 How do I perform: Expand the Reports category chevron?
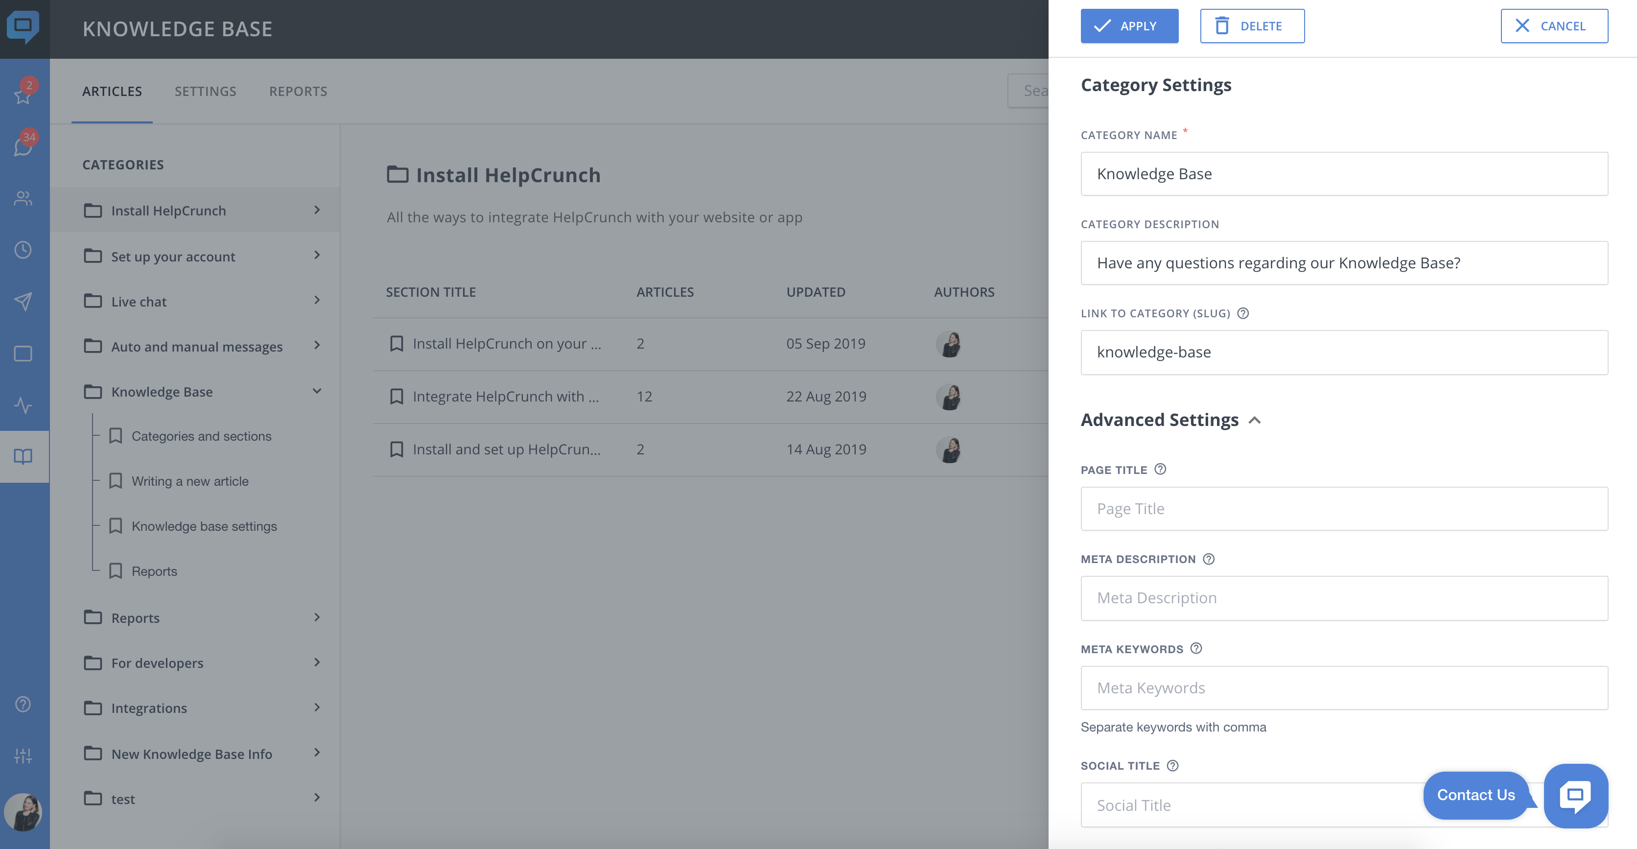(x=317, y=617)
